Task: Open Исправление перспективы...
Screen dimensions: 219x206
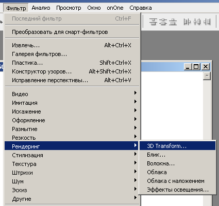Action: pyautogui.click(x=72, y=80)
